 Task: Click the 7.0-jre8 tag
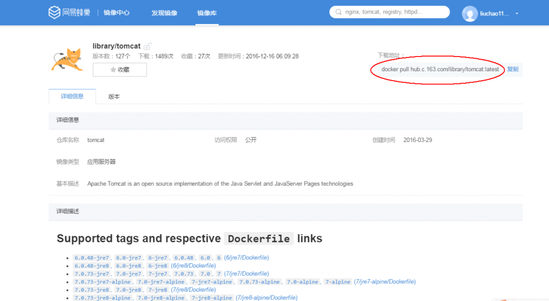click(x=128, y=290)
